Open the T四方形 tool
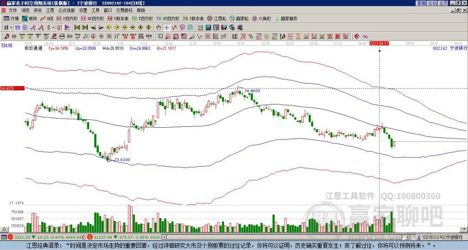 tap(143, 18)
